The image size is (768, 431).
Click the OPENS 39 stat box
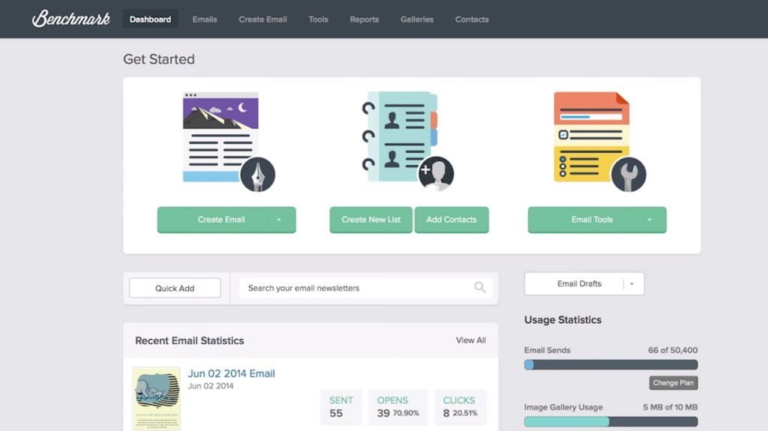click(x=397, y=407)
